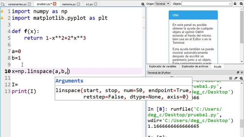
Task: Close the memoria.py tab
Action: click(x=79, y=4)
